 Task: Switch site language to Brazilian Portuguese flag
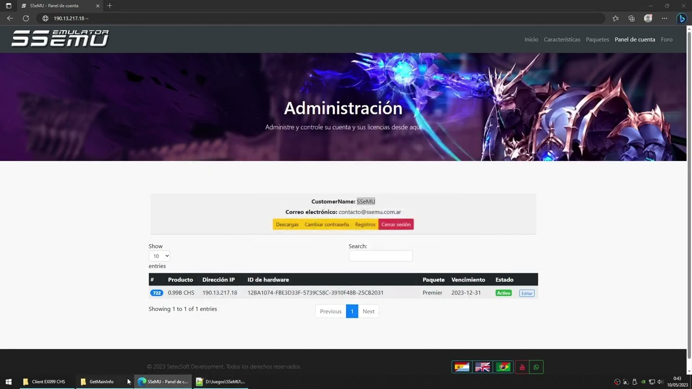point(503,367)
